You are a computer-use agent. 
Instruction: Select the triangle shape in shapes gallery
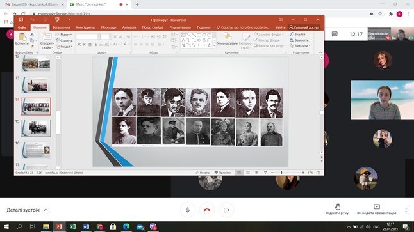click(183, 40)
